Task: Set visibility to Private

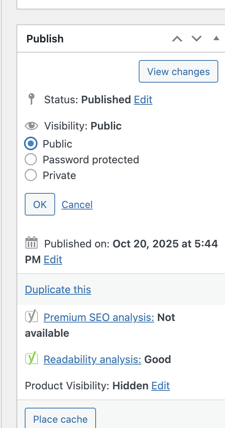Action: click(x=31, y=175)
